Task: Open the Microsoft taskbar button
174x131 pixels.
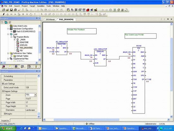Action: pos(79,128)
